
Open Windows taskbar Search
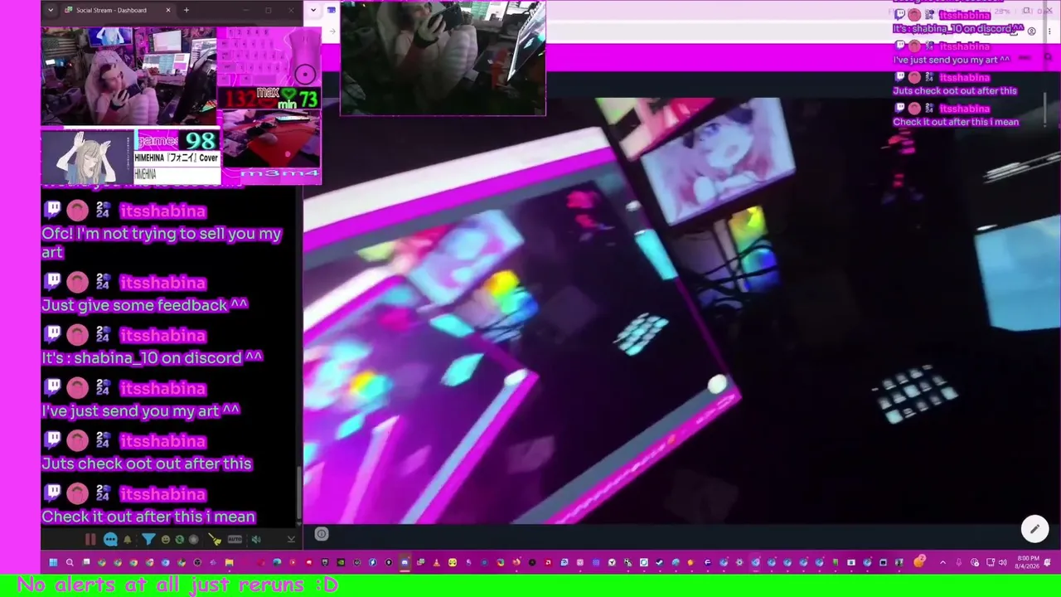click(x=70, y=563)
